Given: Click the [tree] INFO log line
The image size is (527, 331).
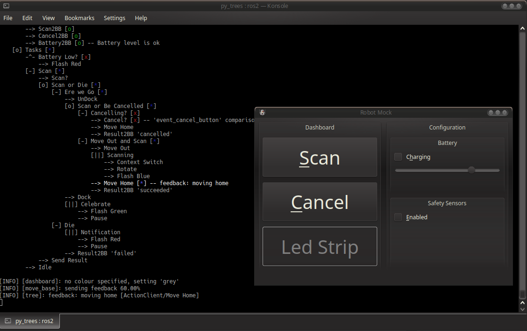Looking at the screenshot, I should 100,295.
